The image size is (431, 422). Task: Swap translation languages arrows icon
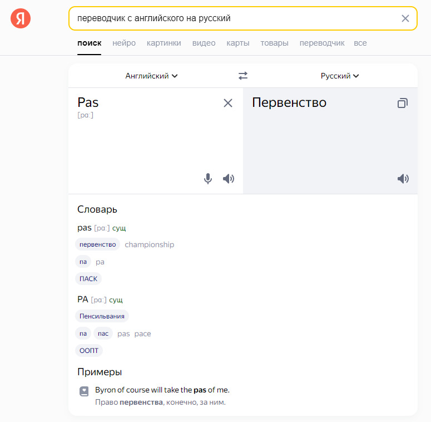pyautogui.click(x=243, y=76)
